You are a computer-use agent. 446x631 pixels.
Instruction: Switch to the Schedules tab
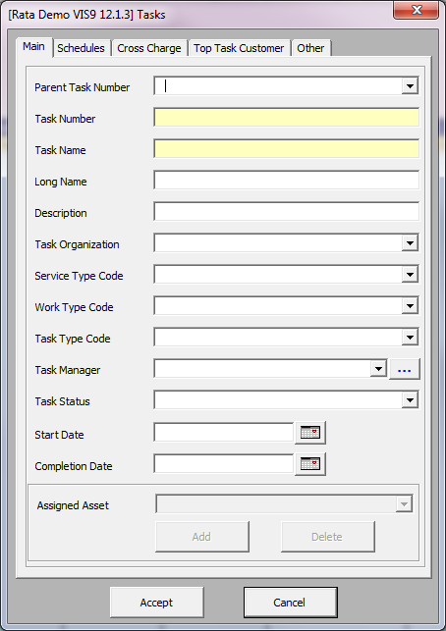tap(81, 48)
